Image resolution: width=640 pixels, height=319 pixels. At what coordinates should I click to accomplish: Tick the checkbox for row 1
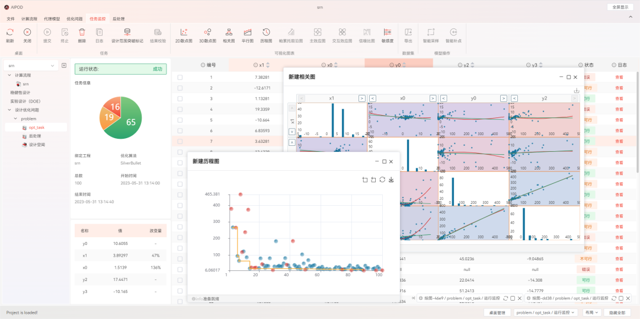click(180, 77)
